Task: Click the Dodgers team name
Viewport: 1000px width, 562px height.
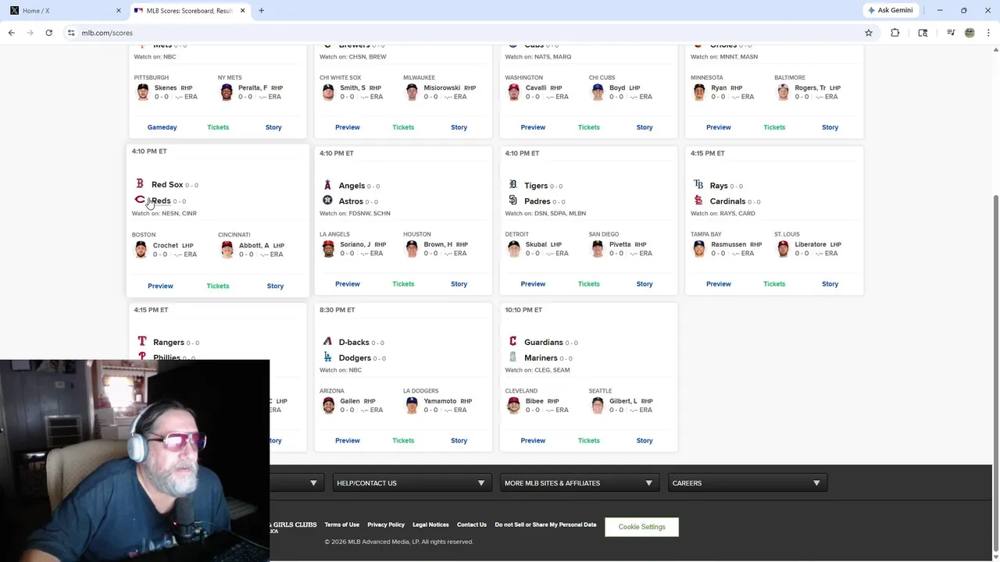Action: (355, 357)
